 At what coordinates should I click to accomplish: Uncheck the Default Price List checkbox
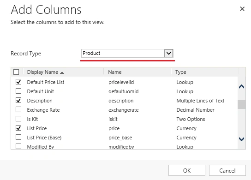click(x=18, y=82)
